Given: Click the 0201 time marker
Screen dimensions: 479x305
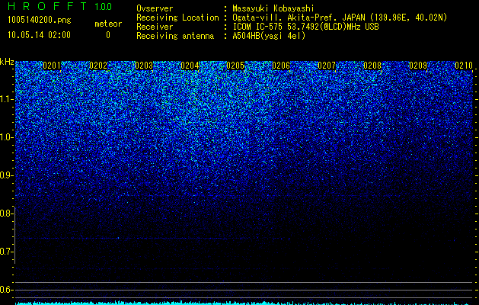Looking at the screenshot, I should (52, 66).
